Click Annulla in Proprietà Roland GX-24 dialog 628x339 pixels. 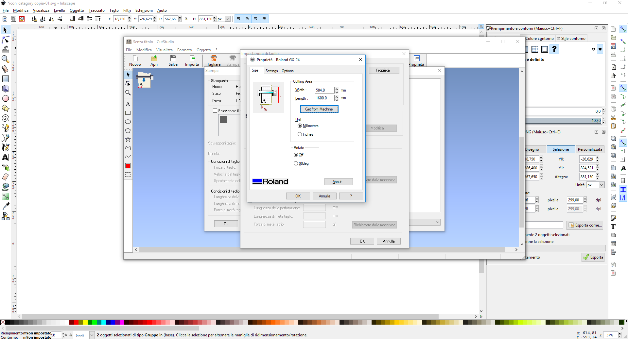coord(324,196)
